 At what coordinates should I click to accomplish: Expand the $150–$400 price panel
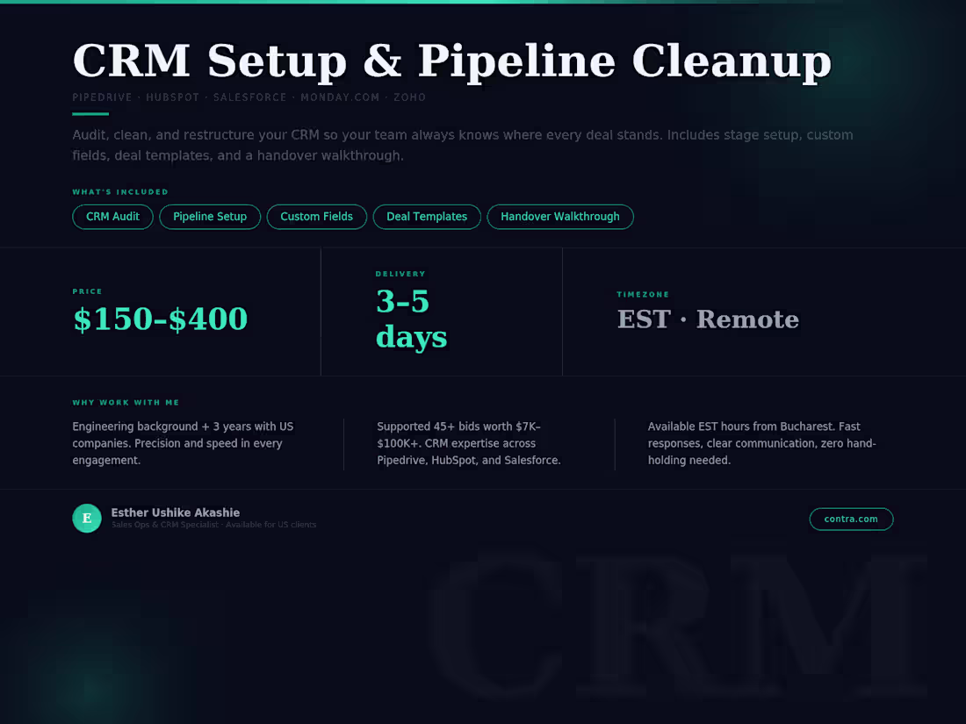161,319
